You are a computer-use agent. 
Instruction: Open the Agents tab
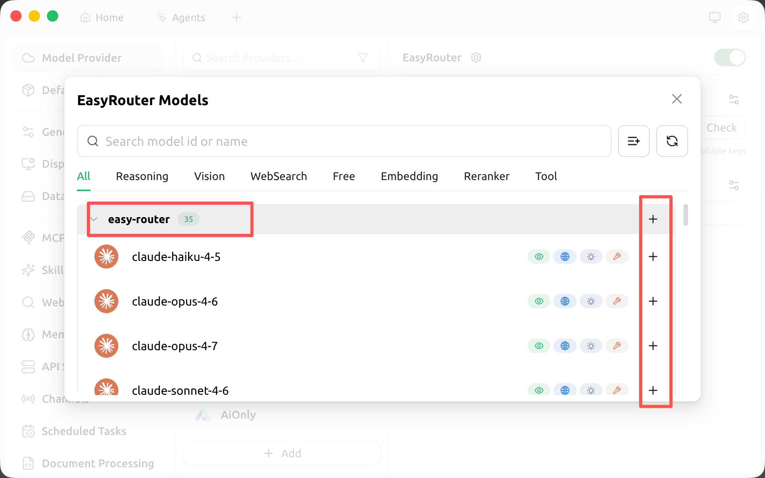181,18
